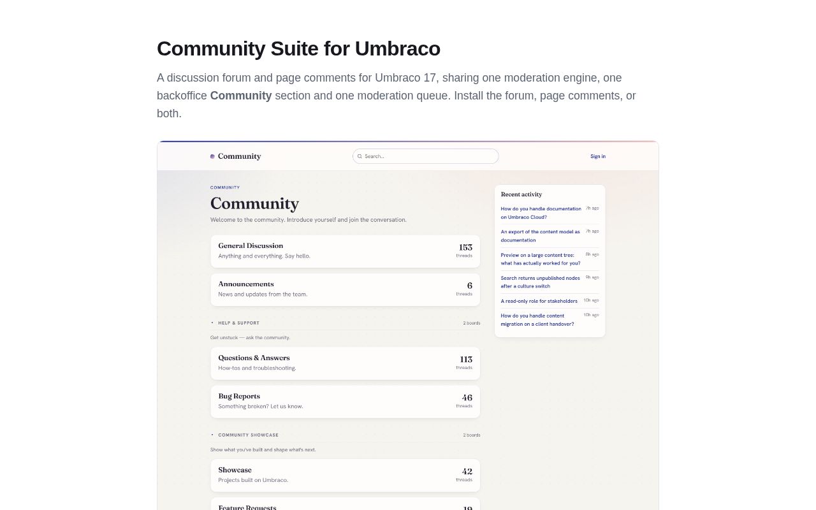The width and height of the screenshot is (816, 510).
Task: Click the Help & Support category heading
Action: tap(238, 323)
